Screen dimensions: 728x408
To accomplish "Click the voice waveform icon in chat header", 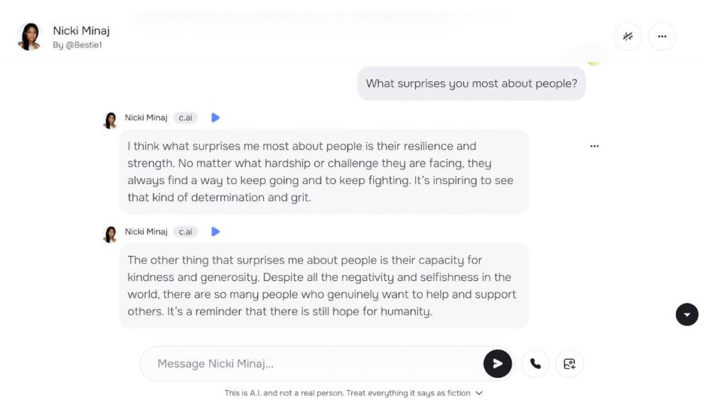I will 628,36.
